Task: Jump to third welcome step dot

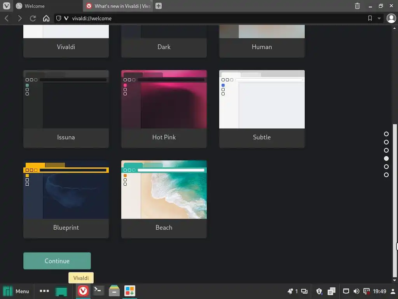Action: point(386,150)
